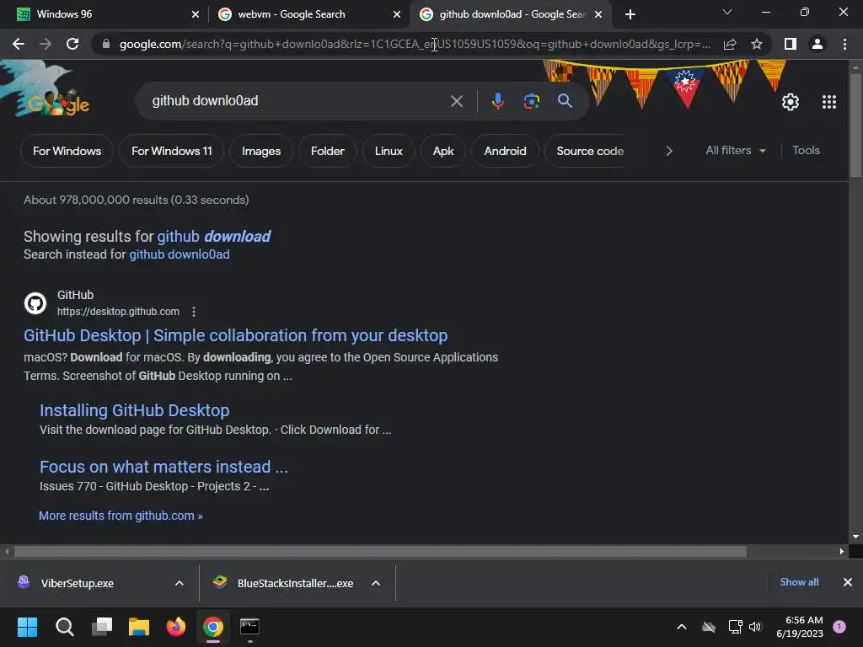Screen dimensions: 863x647
Task: Open taskbar Search
Action: coord(64,627)
